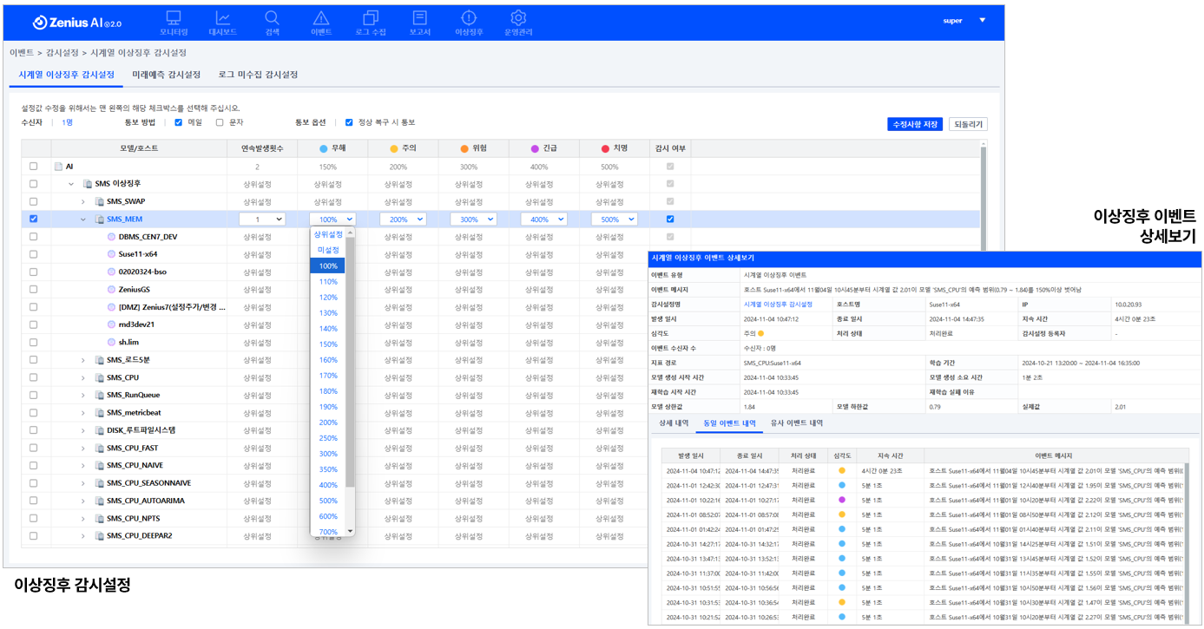Open the 운영관리 gear icon
The width and height of the screenshot is (1204, 629).
pos(518,17)
